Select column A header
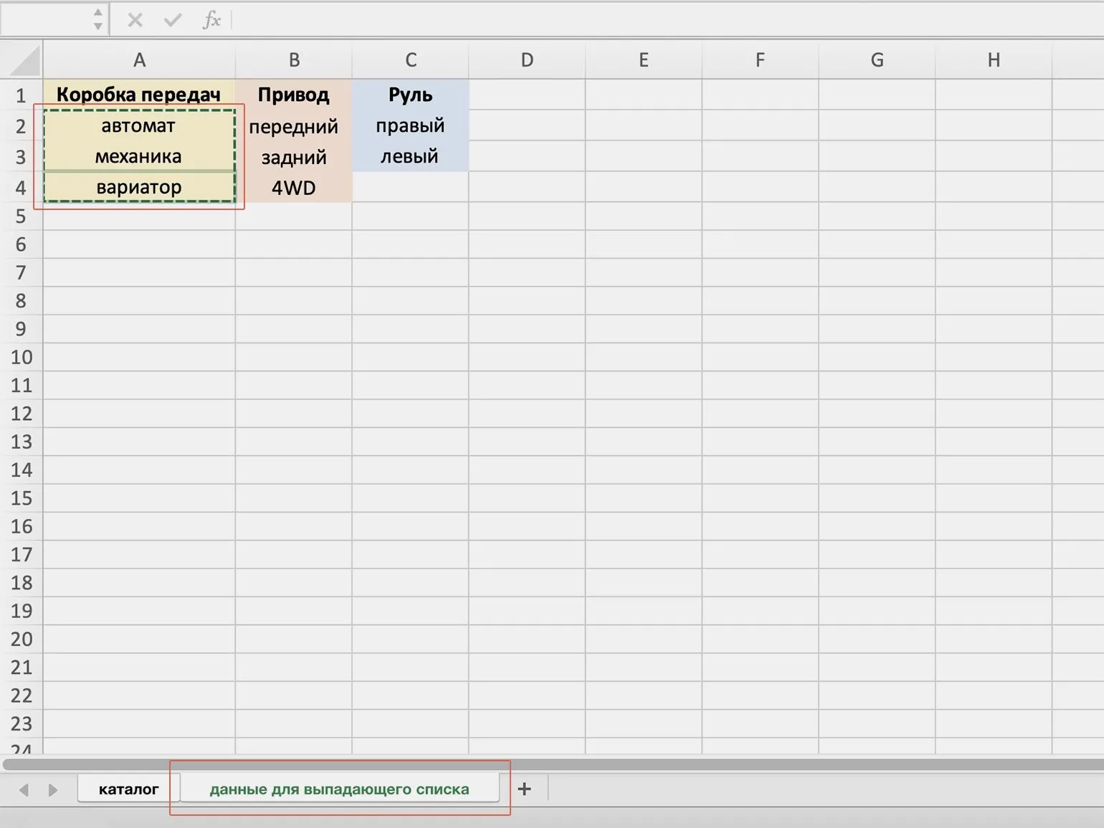 coord(139,60)
